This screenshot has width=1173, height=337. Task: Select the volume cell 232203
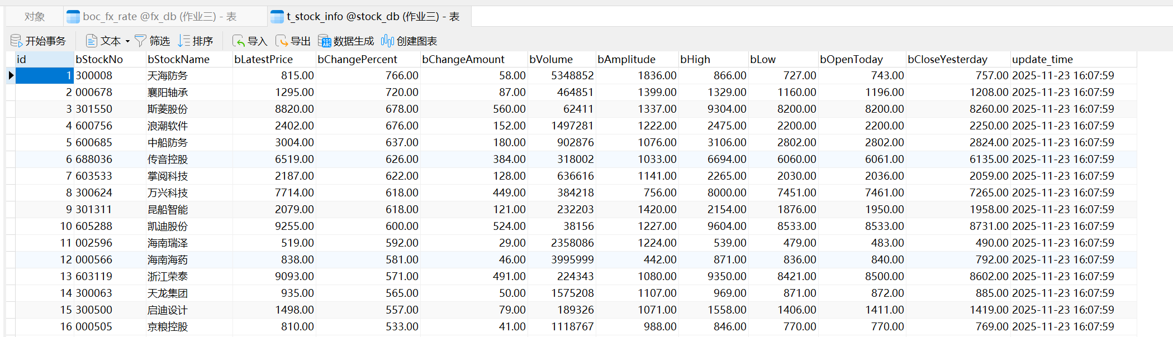pyautogui.click(x=562, y=209)
